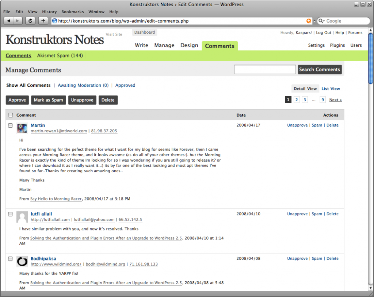Click the Search Comments text field
The height and width of the screenshot is (297, 374).
tap(265, 69)
